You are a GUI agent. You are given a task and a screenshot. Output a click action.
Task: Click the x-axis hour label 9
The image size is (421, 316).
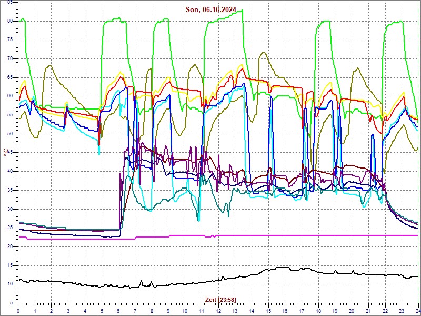pos(168,310)
